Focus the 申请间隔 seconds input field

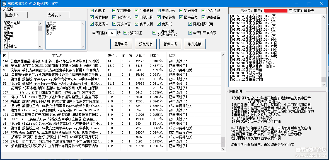112,33
